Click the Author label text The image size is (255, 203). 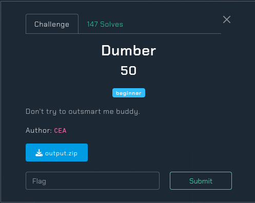(x=38, y=131)
